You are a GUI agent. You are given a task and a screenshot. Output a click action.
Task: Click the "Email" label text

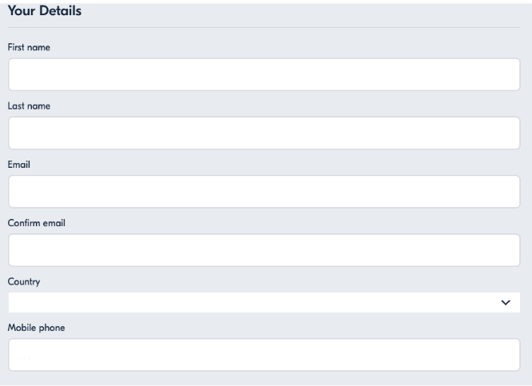[19, 165]
